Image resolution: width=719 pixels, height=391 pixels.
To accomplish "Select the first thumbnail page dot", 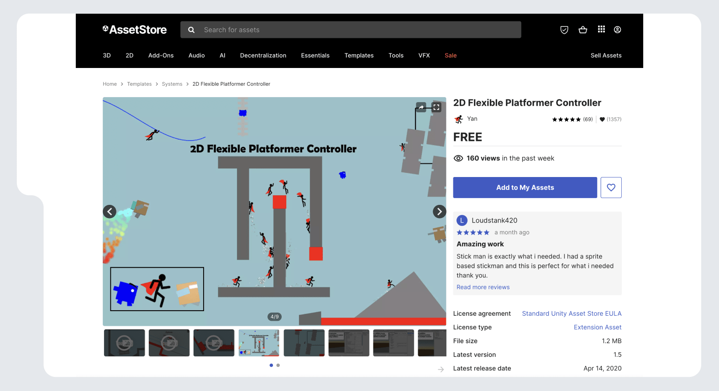I will coord(271,365).
